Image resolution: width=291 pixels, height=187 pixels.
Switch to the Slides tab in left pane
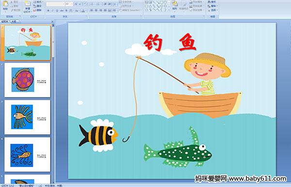click(5, 21)
